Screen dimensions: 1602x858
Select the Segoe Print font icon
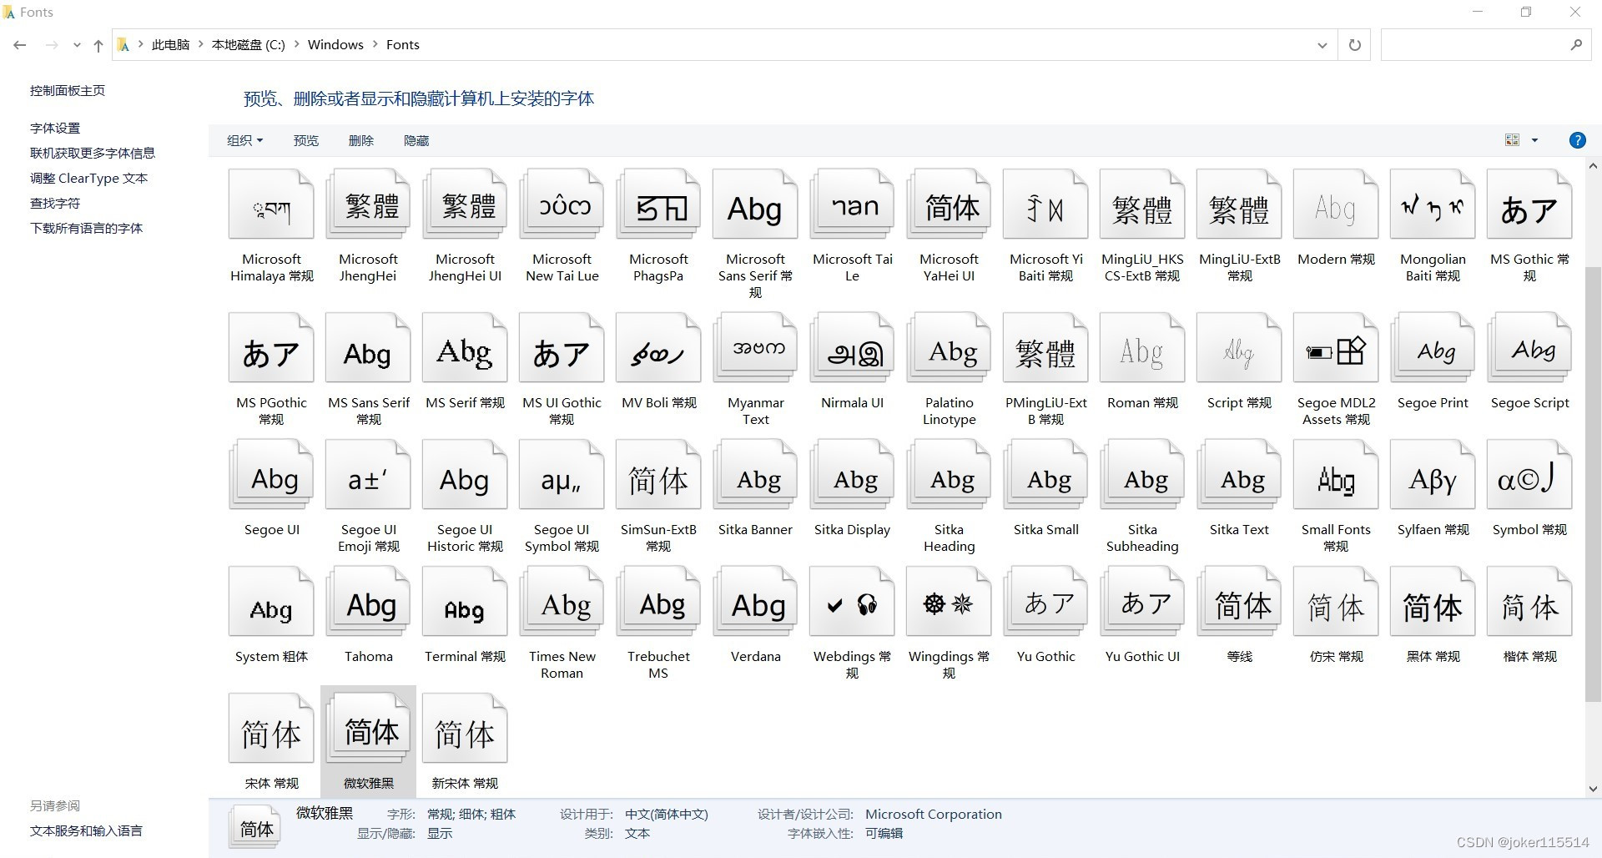[x=1433, y=349]
